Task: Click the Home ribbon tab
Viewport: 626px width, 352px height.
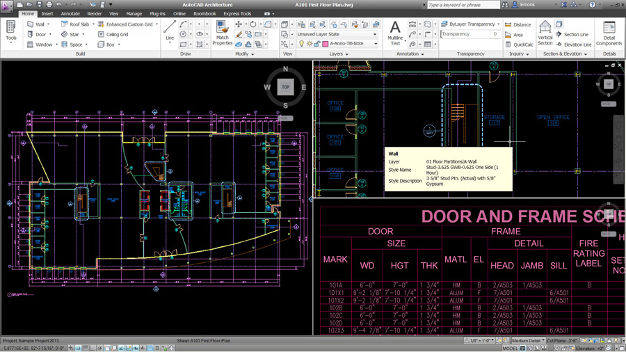Action: pos(28,14)
